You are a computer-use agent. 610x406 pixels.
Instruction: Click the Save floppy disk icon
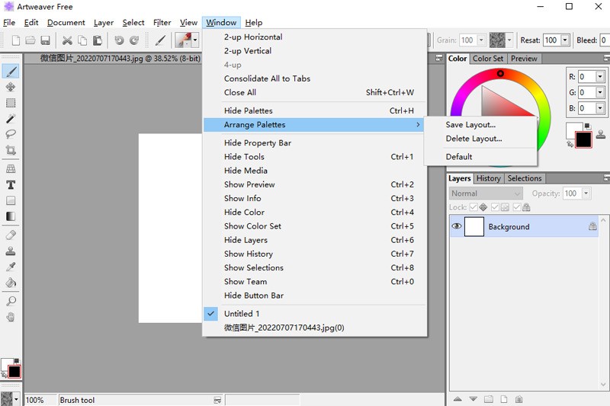click(x=45, y=40)
